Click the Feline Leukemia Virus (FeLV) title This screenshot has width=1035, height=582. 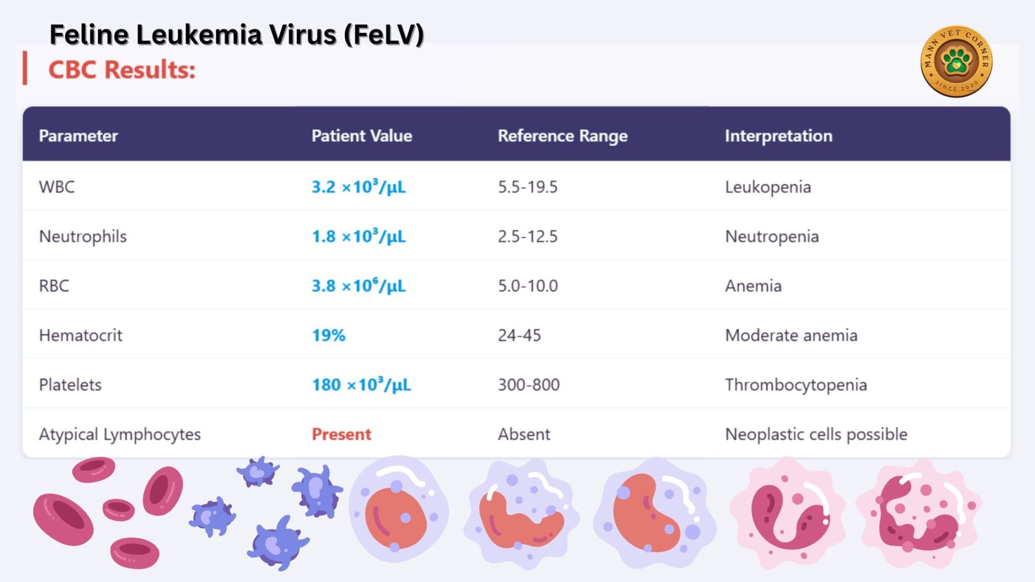point(237,35)
